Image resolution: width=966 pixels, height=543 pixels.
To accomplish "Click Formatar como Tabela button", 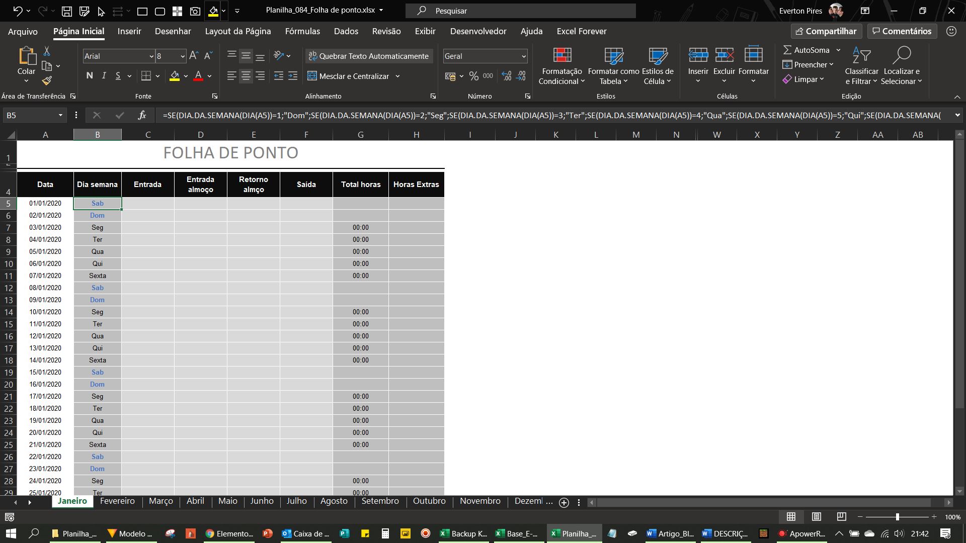I will click(613, 66).
